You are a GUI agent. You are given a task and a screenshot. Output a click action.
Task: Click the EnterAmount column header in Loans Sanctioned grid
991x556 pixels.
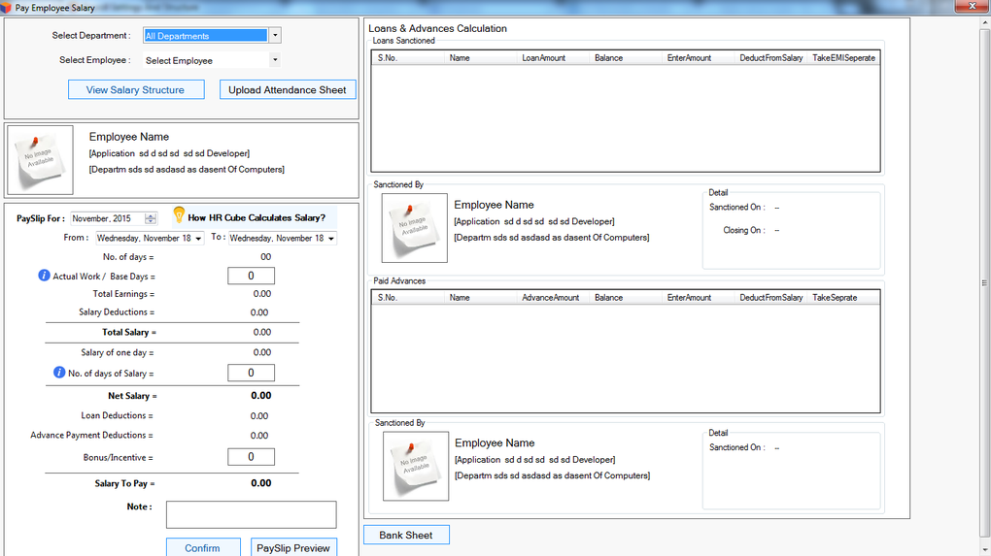(699, 58)
